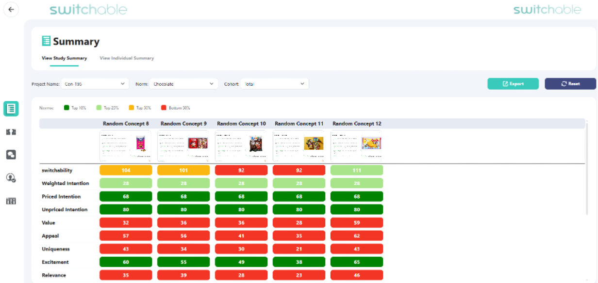Click the Top 50% legend swatch
The image size is (598, 283).
(132, 108)
